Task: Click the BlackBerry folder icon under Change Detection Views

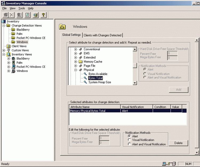Action: (x=13, y=30)
